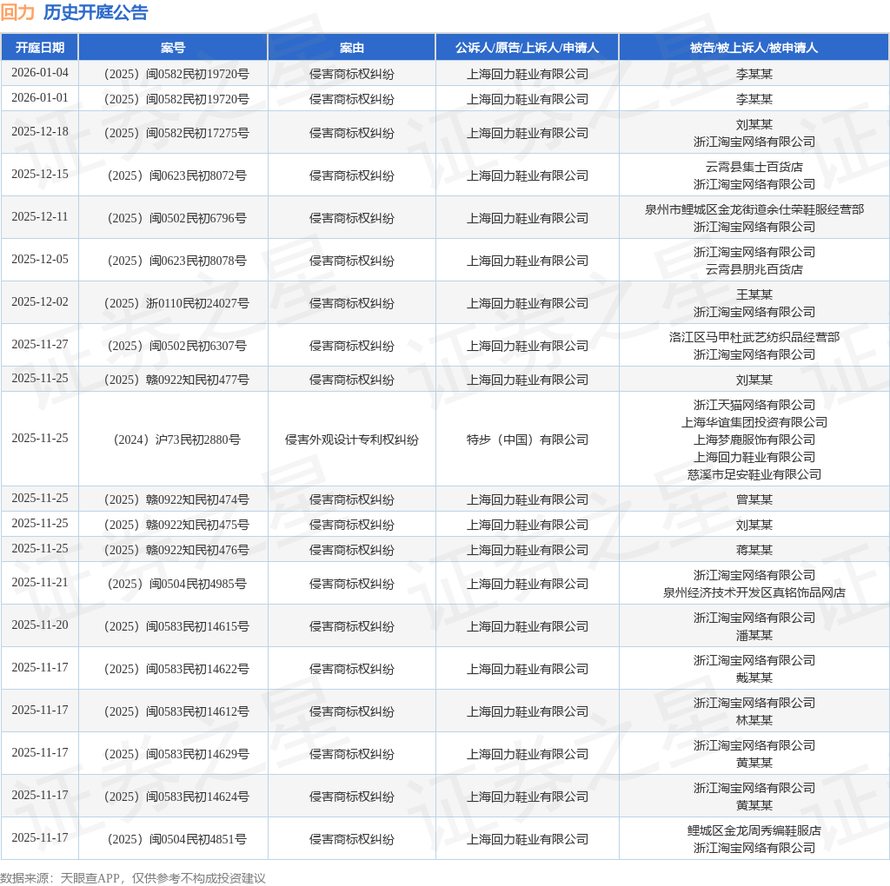890x886 pixels.
Task: Click the 公诉人/原告/上诉人/申请人 column header
Action: pos(527,48)
